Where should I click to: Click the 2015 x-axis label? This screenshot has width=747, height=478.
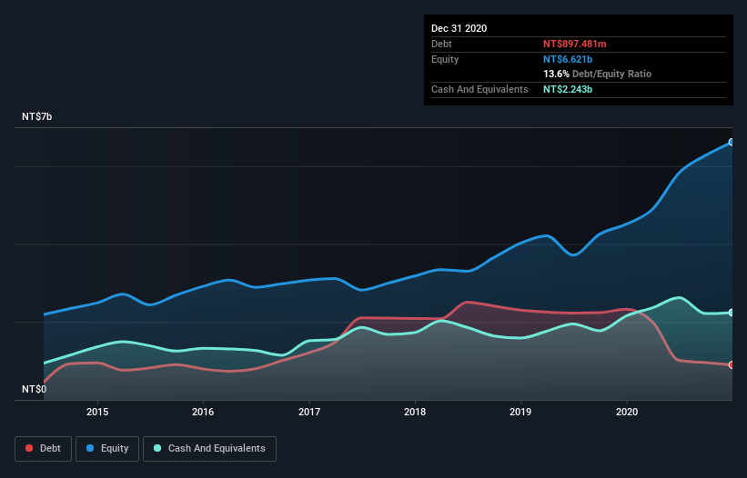(97, 412)
